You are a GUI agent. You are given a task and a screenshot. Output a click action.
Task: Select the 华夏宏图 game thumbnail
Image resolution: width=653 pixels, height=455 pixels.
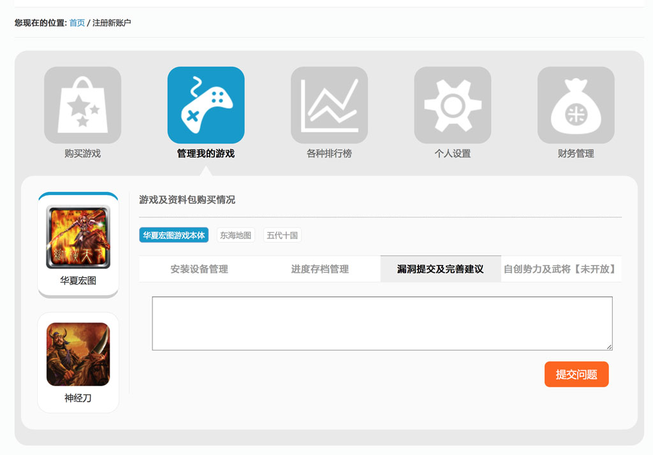tap(78, 237)
